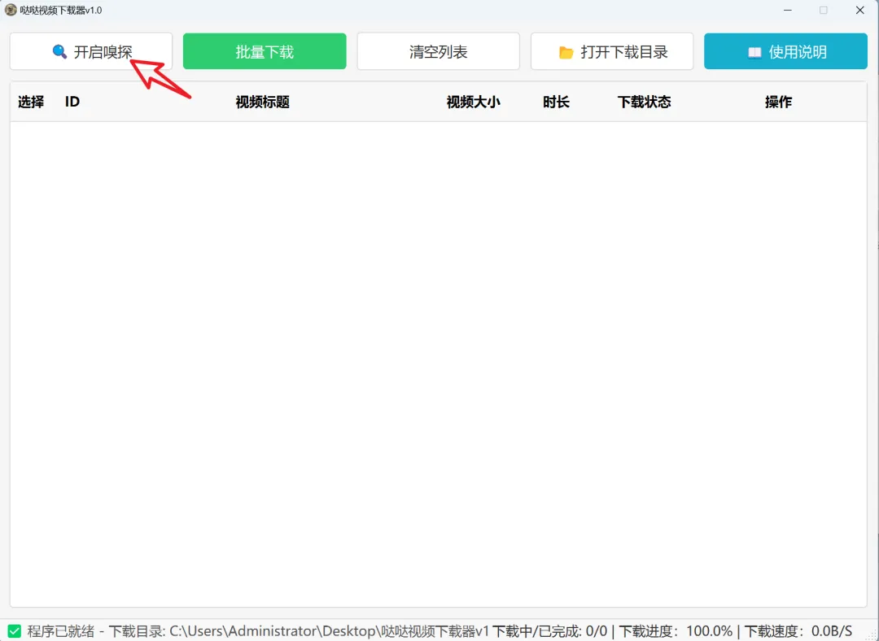This screenshot has width=879, height=641.
Task: Click the 下载中/已完成: 0/0 status text
Action: click(x=550, y=631)
